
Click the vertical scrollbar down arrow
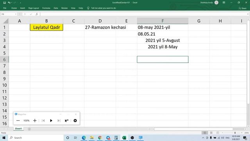pyautogui.click(x=248, y=126)
